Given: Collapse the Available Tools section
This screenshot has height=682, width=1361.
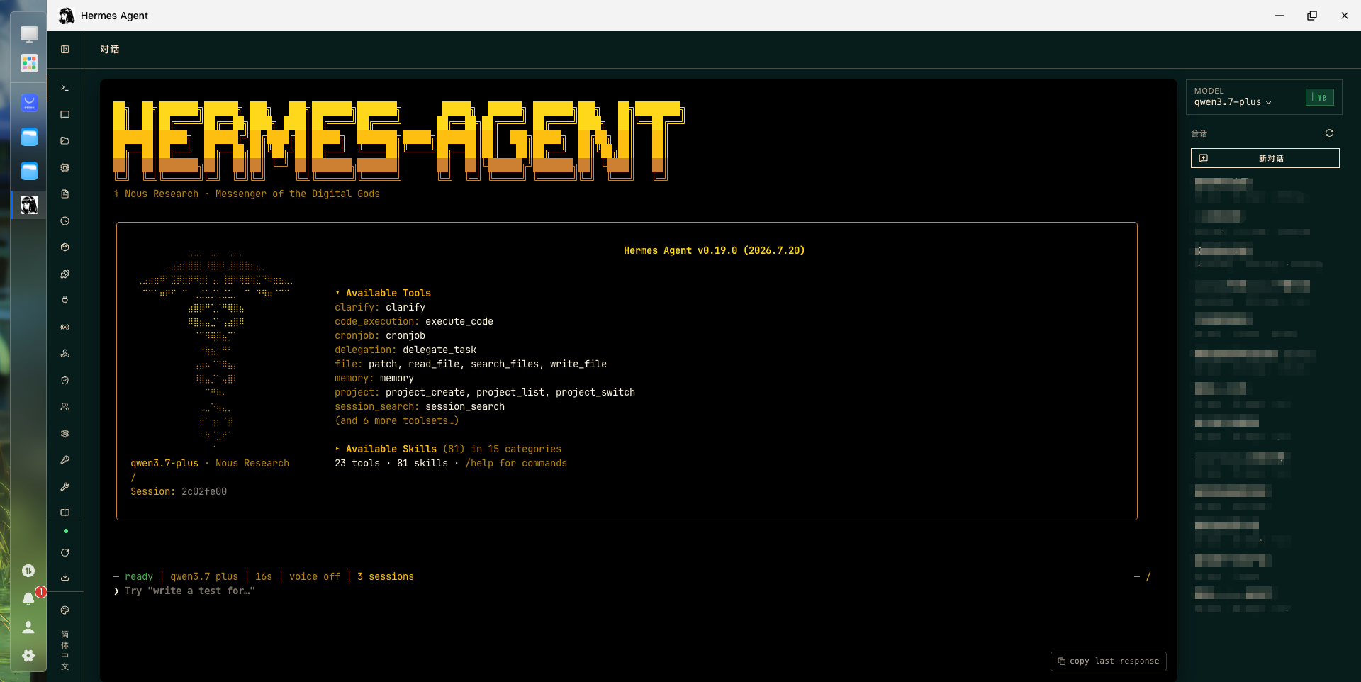Looking at the screenshot, I should [x=383, y=293].
